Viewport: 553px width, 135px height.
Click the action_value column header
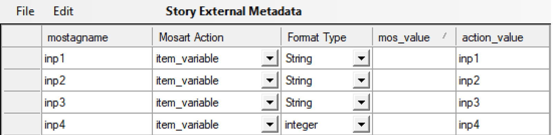pos(503,37)
